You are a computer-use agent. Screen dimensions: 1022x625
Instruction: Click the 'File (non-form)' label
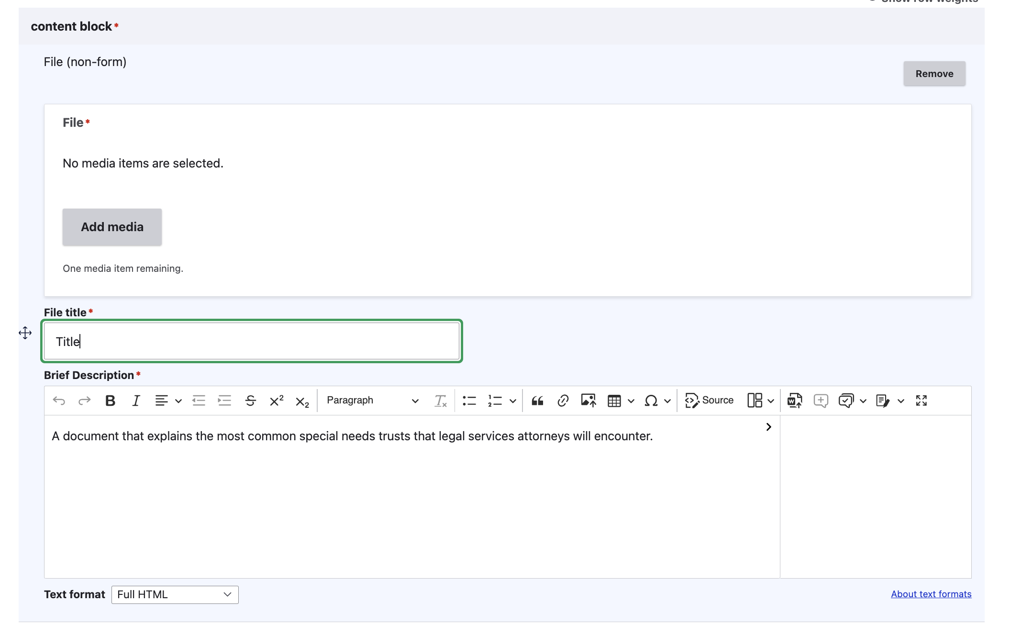85,62
